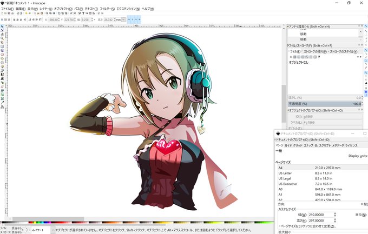Screen dimensions: 368x234
Task: Select the Measure tool
Action: click(x=2, y=43)
